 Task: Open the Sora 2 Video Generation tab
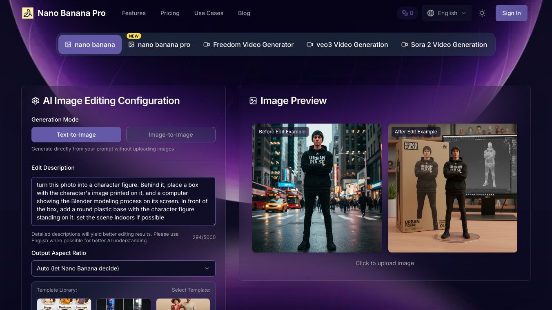(444, 44)
